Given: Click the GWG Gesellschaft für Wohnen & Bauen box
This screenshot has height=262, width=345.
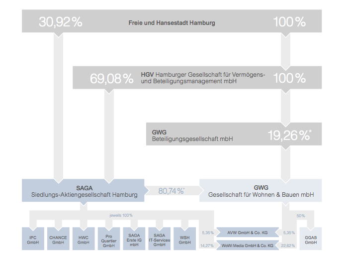Looking at the screenshot, I should tap(260, 190).
